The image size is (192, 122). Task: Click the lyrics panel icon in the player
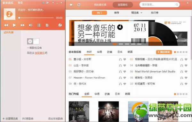click(x=47, y=25)
